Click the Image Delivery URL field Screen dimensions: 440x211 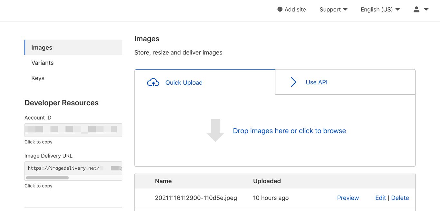73,168
